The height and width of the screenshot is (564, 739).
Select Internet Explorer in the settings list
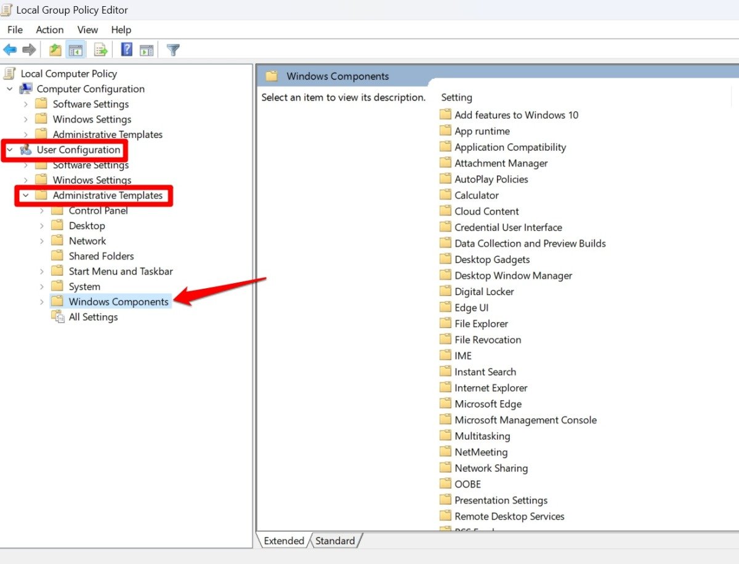click(x=491, y=388)
